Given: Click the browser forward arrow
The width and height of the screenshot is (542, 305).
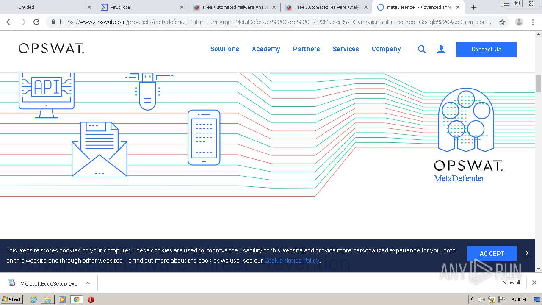Looking at the screenshot, I should coord(23,22).
